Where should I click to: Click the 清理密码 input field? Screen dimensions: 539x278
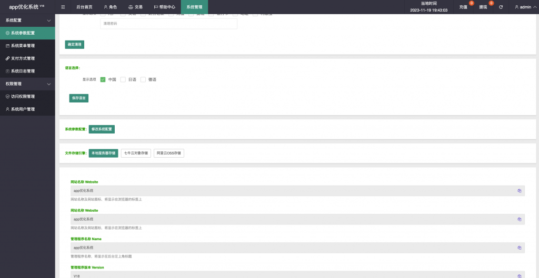(x=168, y=24)
